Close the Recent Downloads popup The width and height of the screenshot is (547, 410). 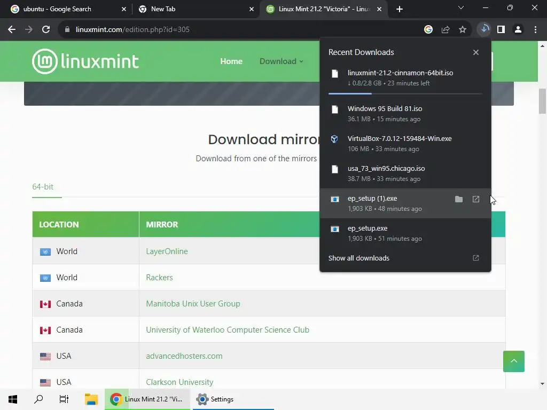[x=476, y=52]
